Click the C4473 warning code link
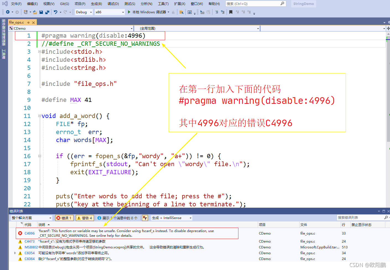The height and width of the screenshot is (270, 390). pyautogui.click(x=30, y=241)
